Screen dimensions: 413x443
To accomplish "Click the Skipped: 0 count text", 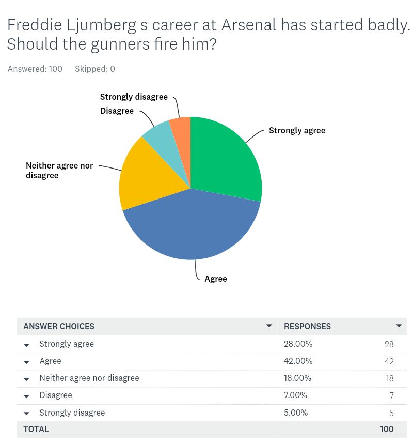I will [x=95, y=69].
